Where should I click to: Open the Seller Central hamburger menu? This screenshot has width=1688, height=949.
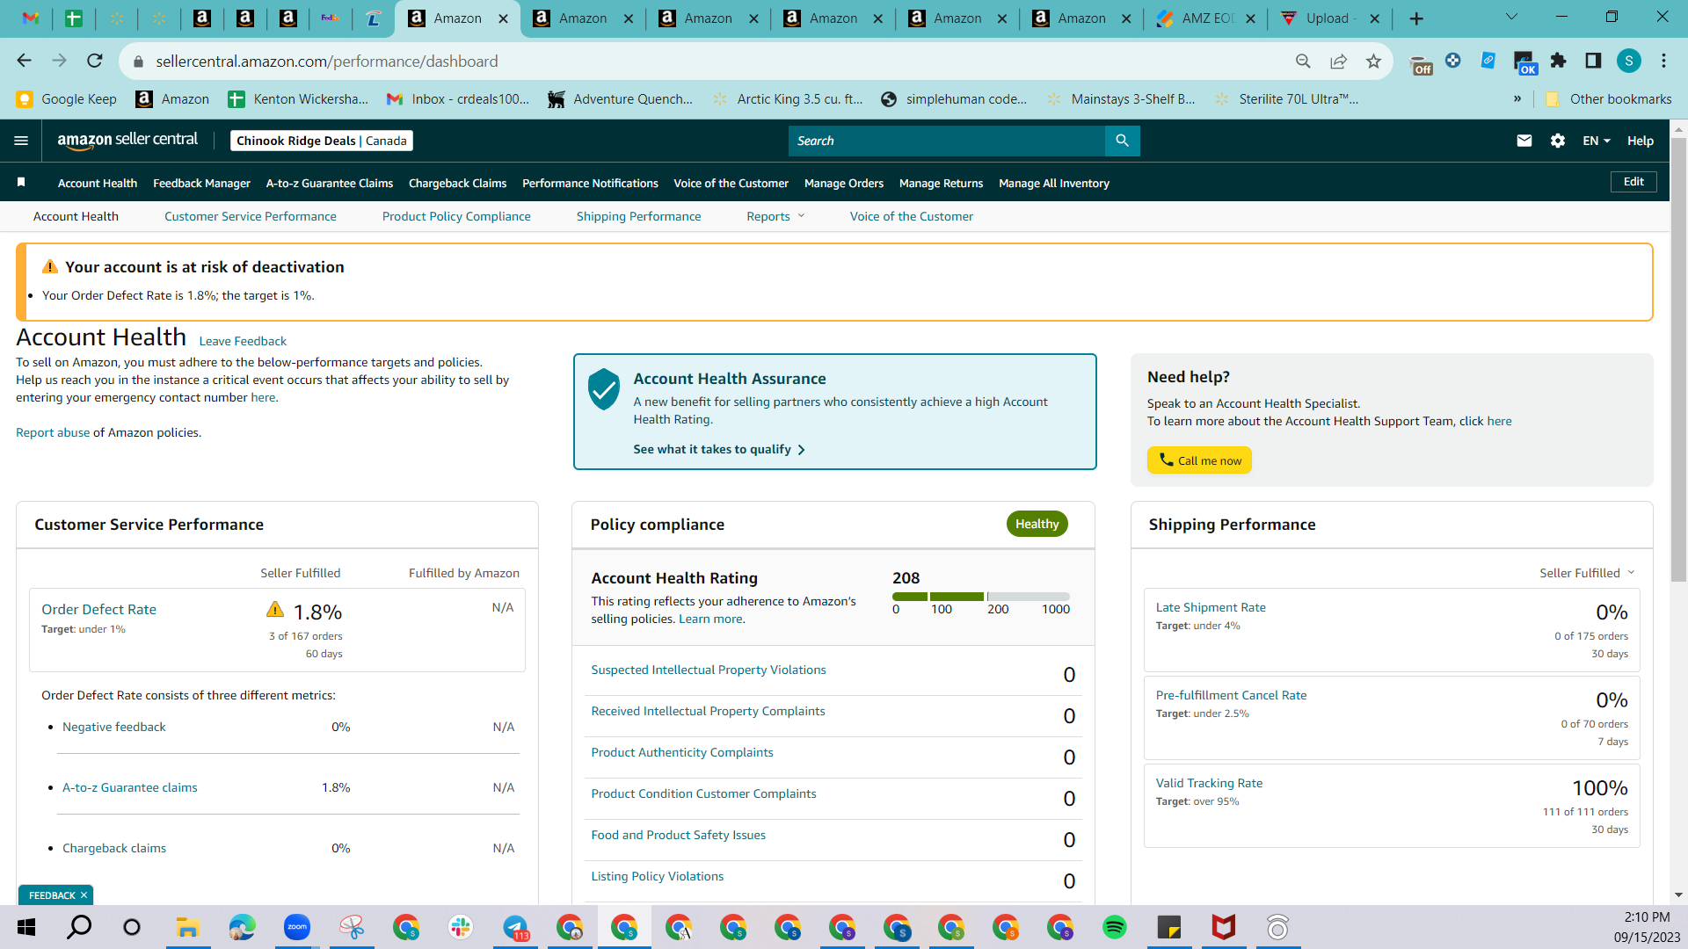(21, 141)
